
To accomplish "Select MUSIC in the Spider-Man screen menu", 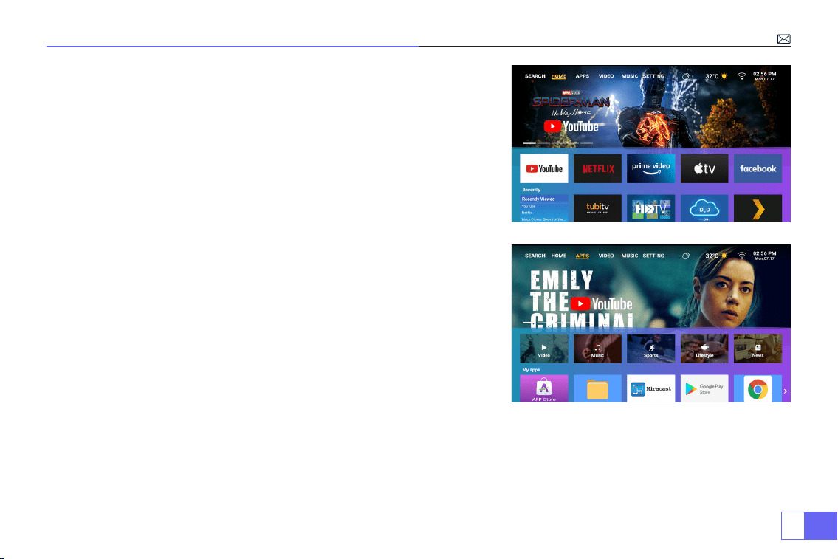I will click(630, 76).
